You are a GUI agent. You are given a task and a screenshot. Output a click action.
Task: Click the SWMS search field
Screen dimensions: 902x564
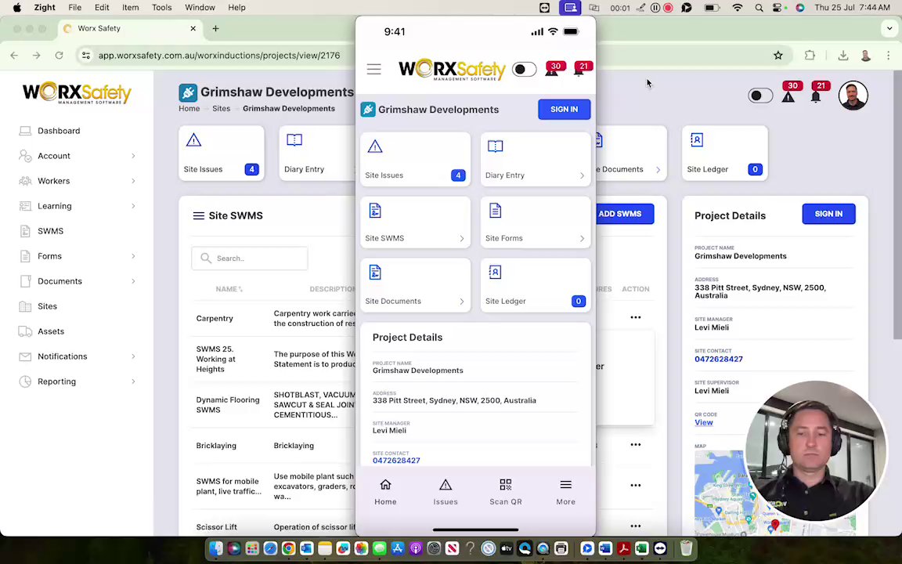coord(250,258)
